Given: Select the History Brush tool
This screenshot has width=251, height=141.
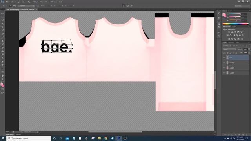Looking at the screenshot, I should [2, 44].
